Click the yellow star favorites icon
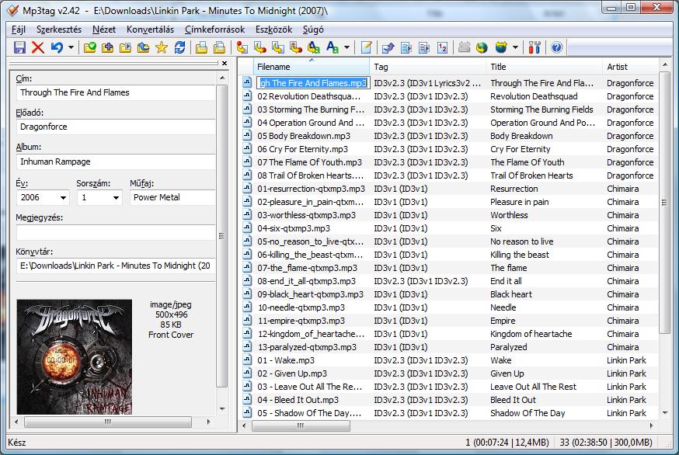This screenshot has height=455, width=679. click(x=162, y=48)
